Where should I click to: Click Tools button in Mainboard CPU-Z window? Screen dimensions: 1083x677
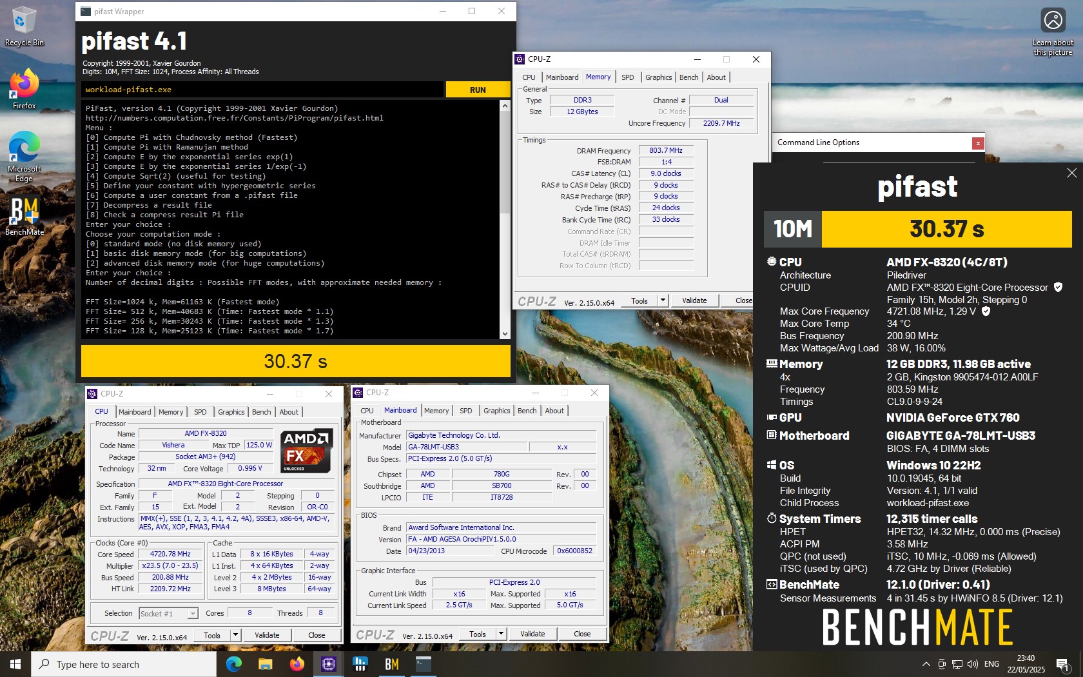point(478,634)
